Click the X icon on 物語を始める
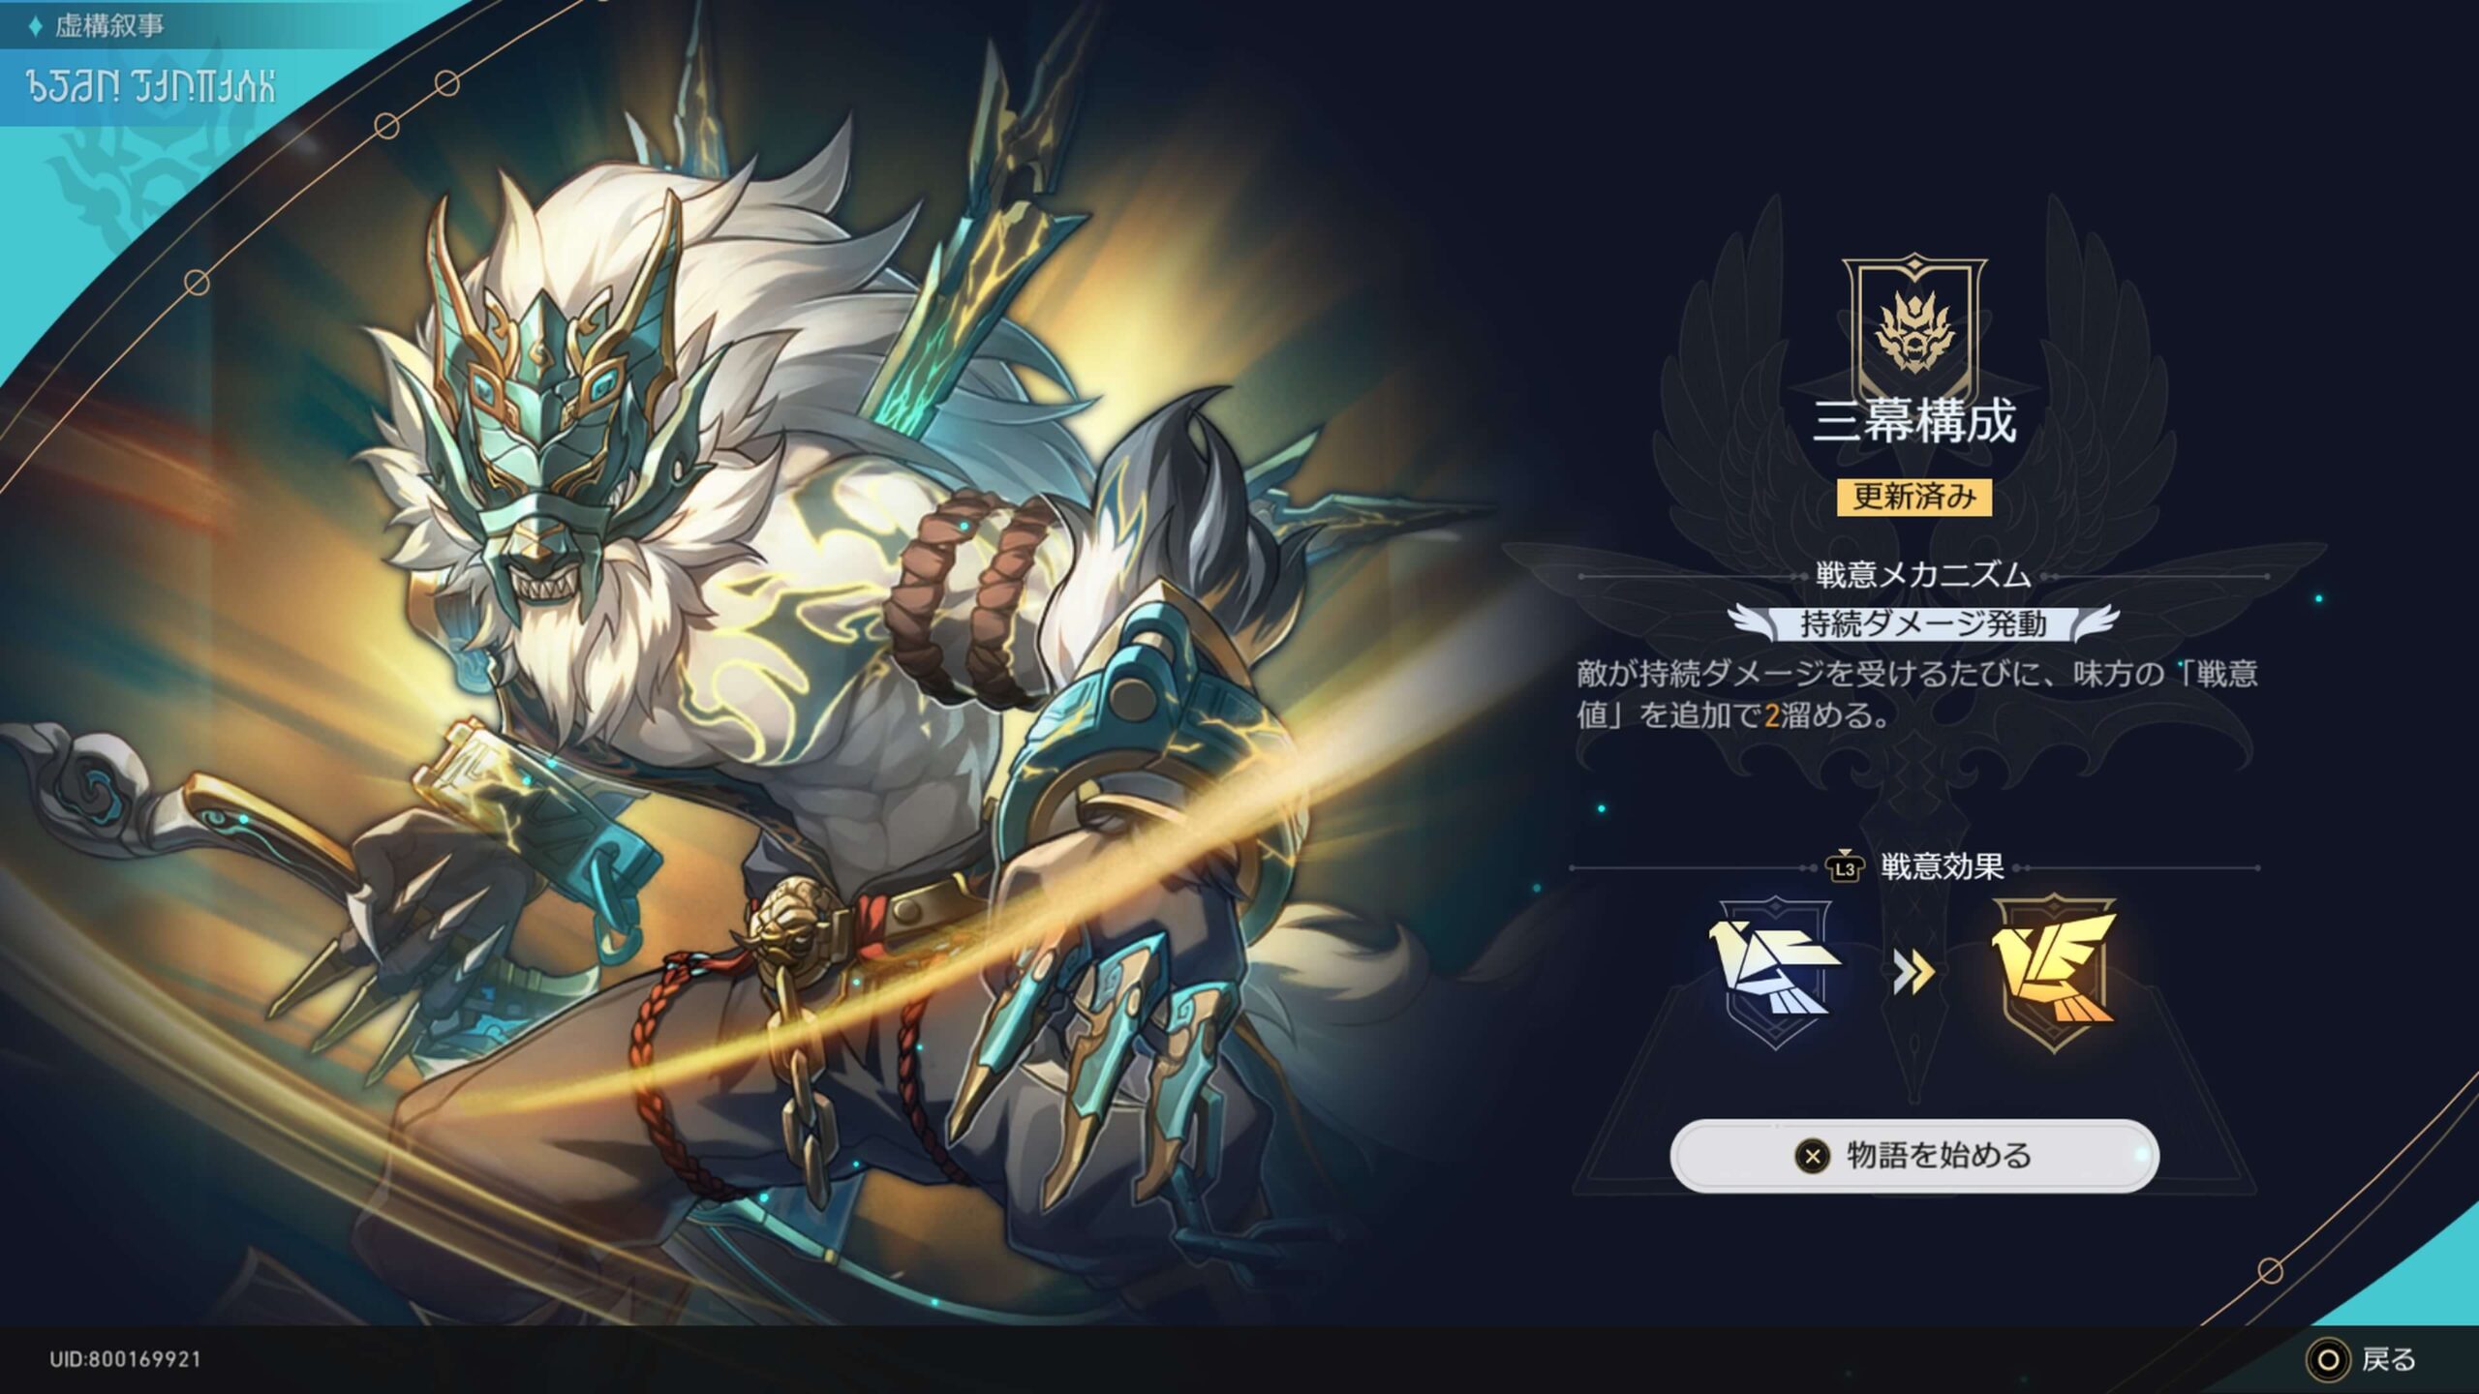The height and width of the screenshot is (1394, 2479). click(1812, 1156)
